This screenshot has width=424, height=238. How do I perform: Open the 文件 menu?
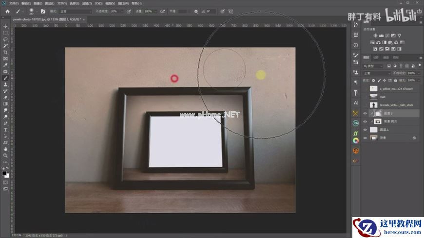tap(13, 3)
